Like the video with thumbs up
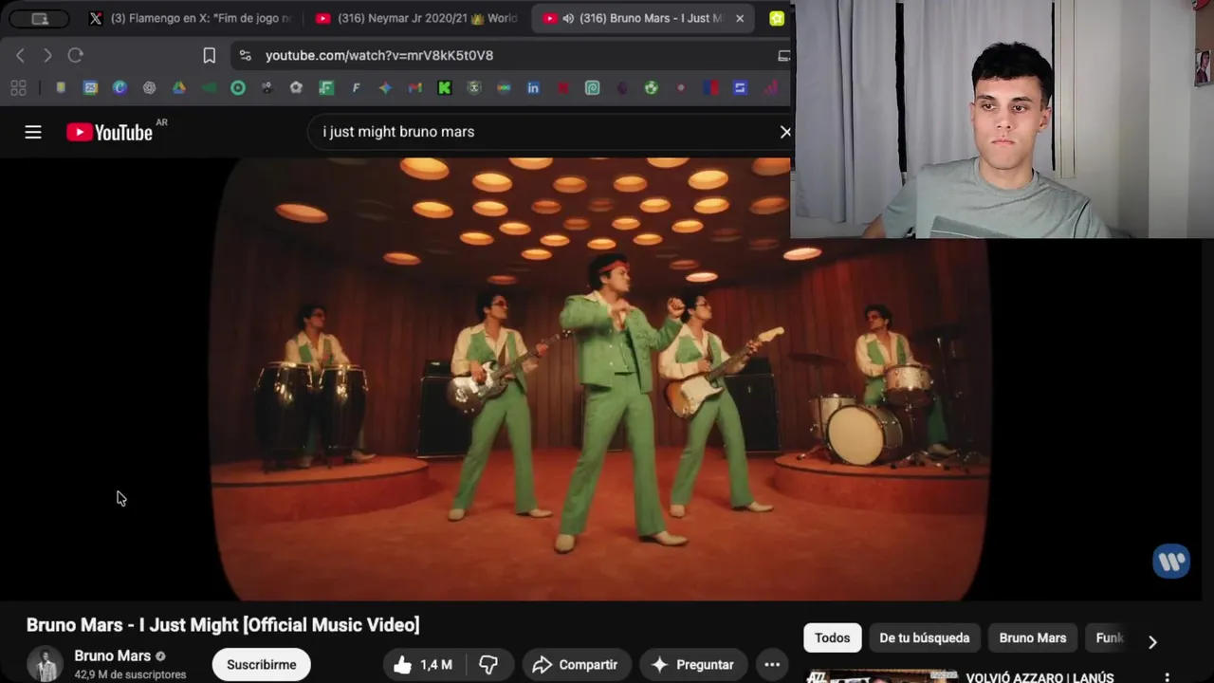Screen dimensions: 1214x683 424,664
